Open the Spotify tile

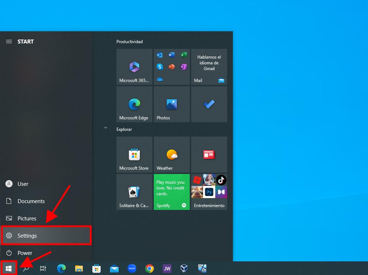(x=171, y=192)
